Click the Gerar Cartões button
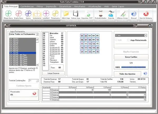The image size is (158, 114). pos(131,57)
